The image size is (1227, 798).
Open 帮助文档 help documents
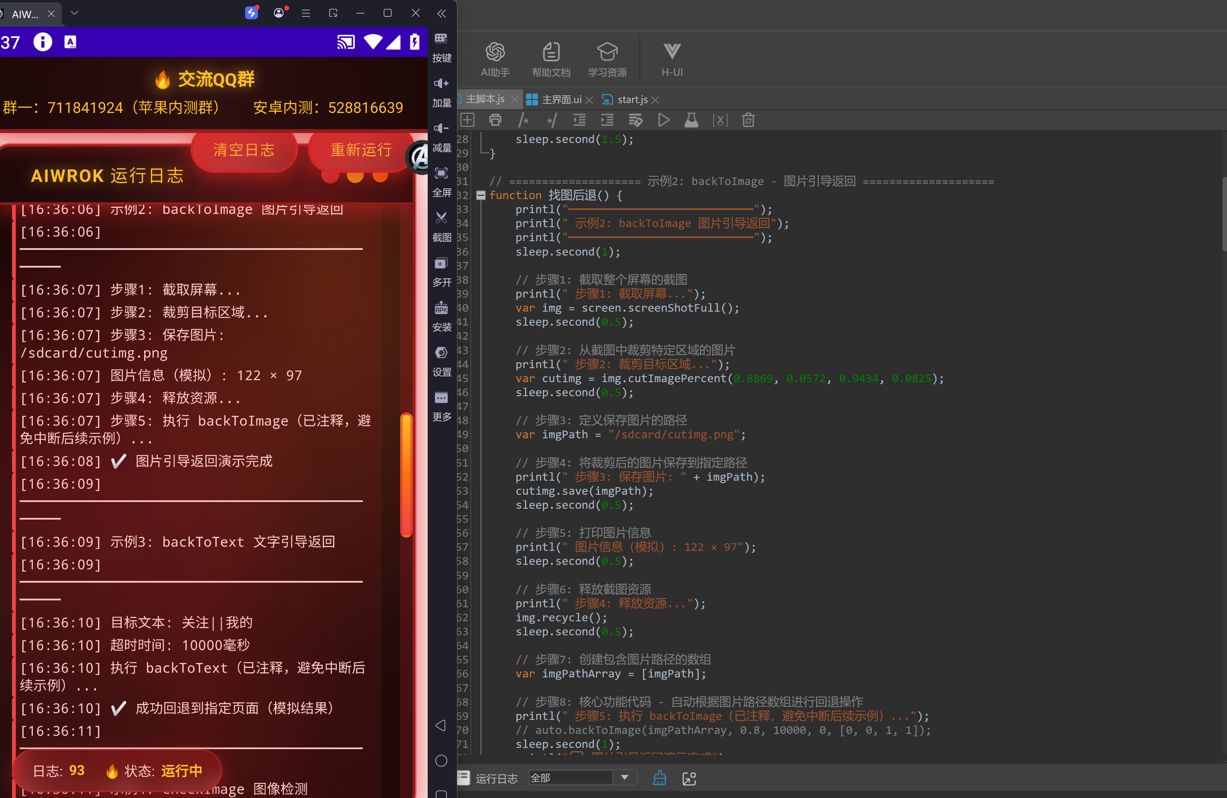point(551,60)
